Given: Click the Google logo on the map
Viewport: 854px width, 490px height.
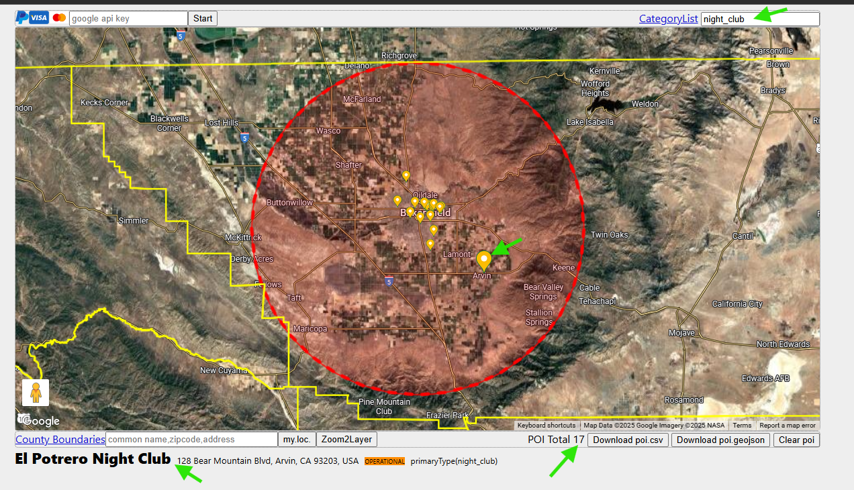Looking at the screenshot, I should 39,421.
